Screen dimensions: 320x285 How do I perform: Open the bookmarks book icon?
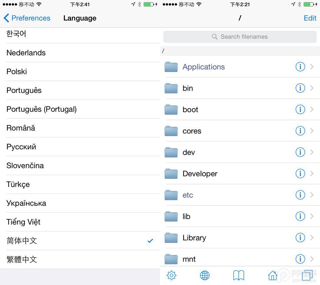239,276
